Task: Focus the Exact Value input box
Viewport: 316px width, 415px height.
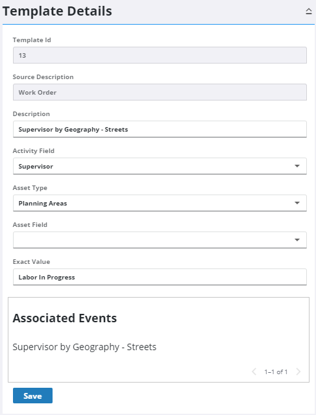Action: (160, 277)
